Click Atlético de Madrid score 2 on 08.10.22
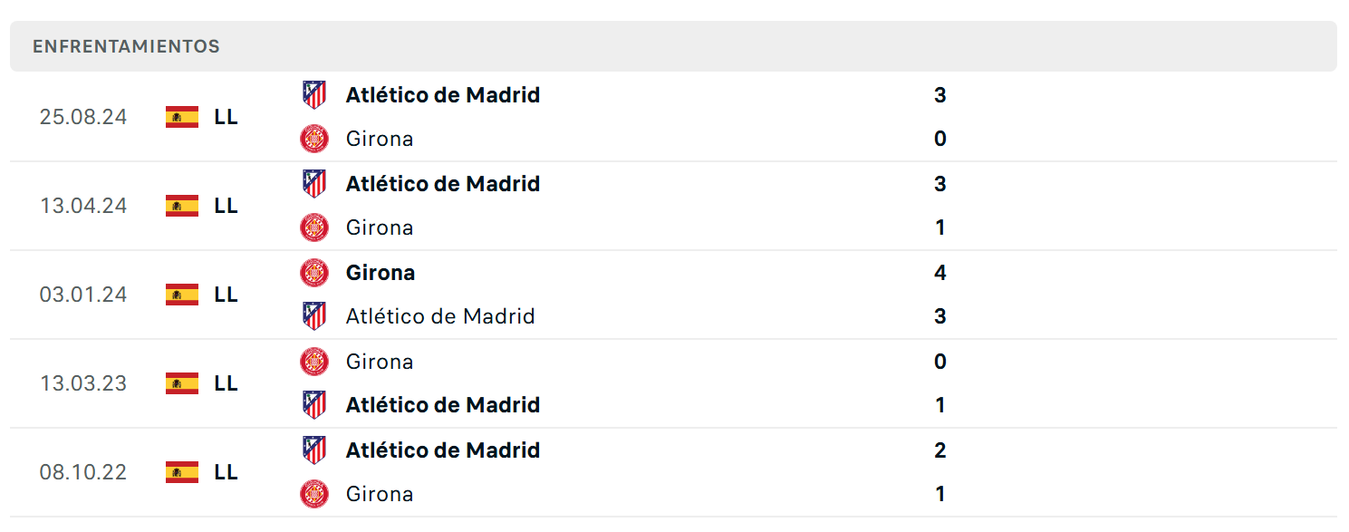 tap(939, 450)
